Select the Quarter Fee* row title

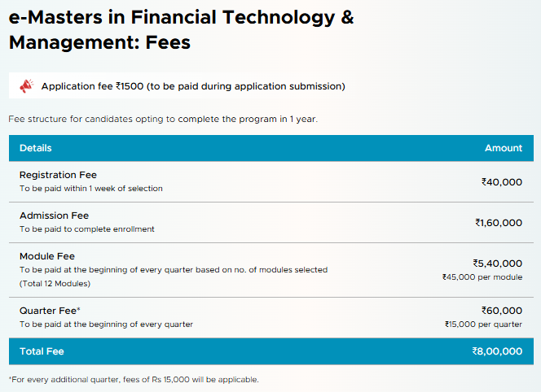(50, 311)
